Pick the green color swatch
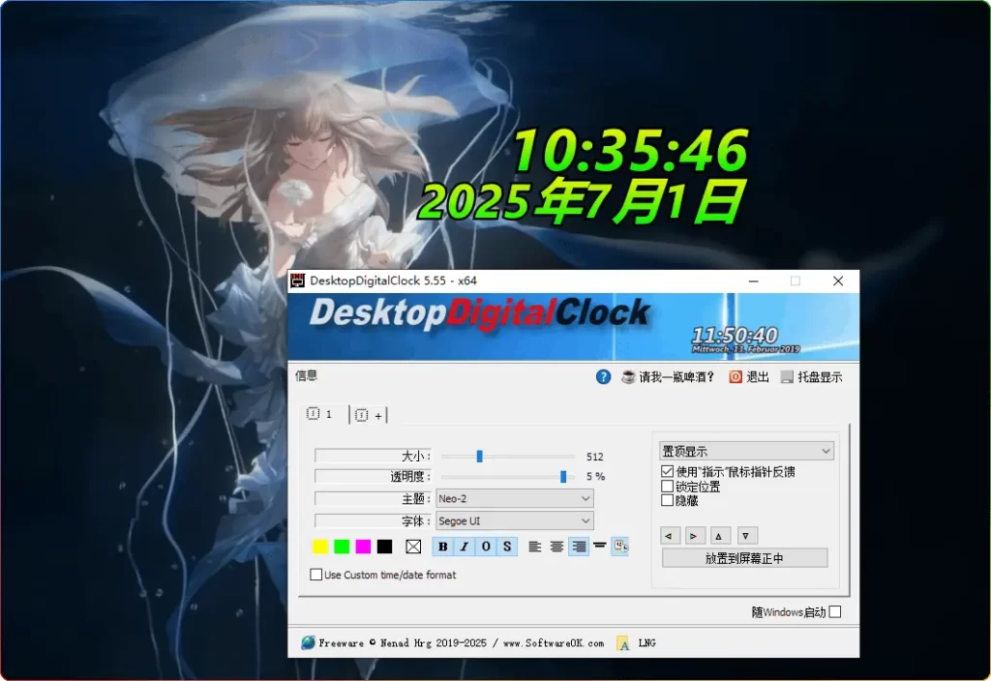991x681 pixels. point(342,547)
